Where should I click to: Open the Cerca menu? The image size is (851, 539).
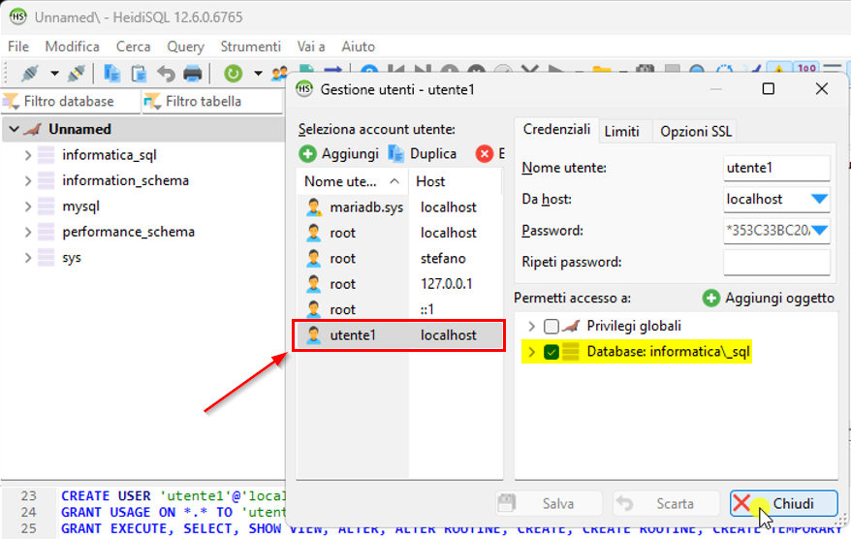pyautogui.click(x=133, y=47)
